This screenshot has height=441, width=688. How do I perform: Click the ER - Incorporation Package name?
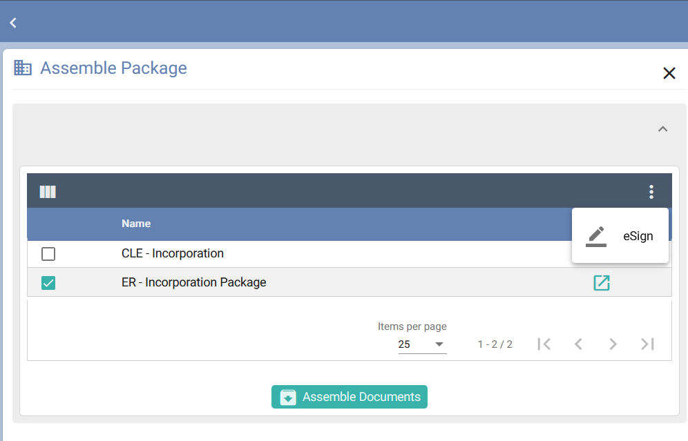[194, 282]
